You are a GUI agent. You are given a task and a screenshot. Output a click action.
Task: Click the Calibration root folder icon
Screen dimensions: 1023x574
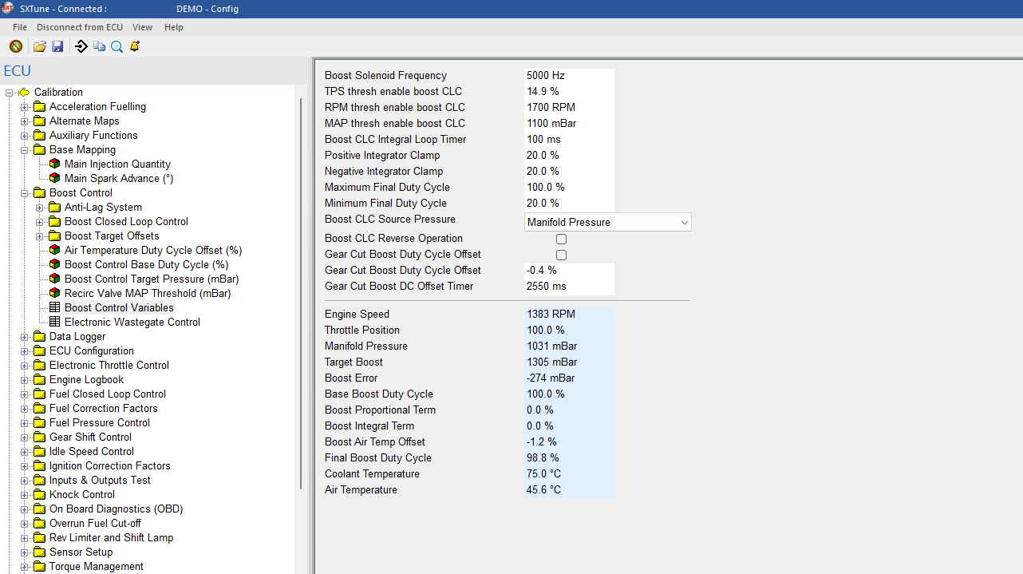pos(24,92)
